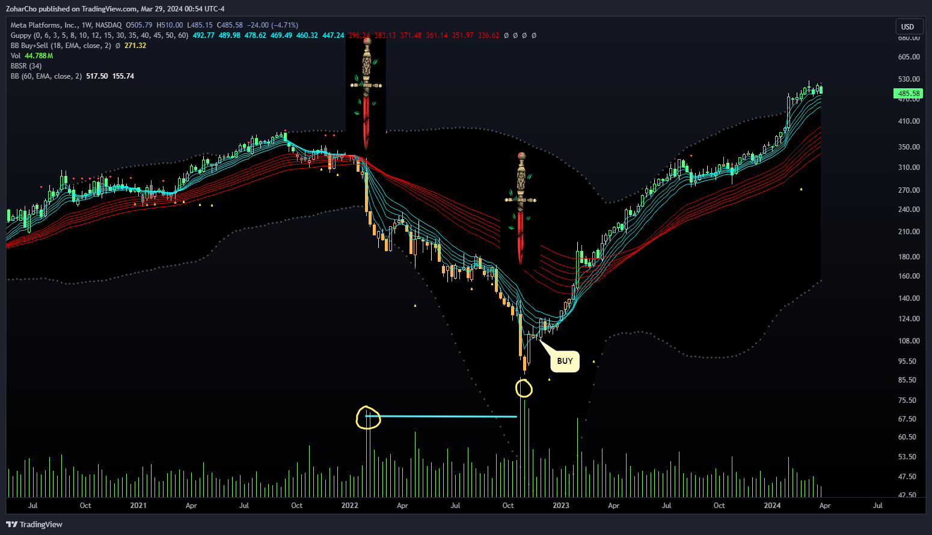Click the BUY callout note on chart
Image resolution: width=932 pixels, height=535 pixels.
tap(565, 361)
